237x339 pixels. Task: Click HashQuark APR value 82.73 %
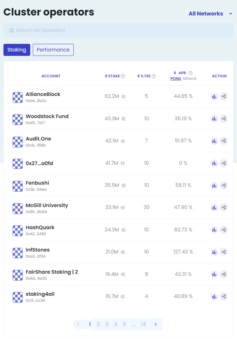coord(183,230)
